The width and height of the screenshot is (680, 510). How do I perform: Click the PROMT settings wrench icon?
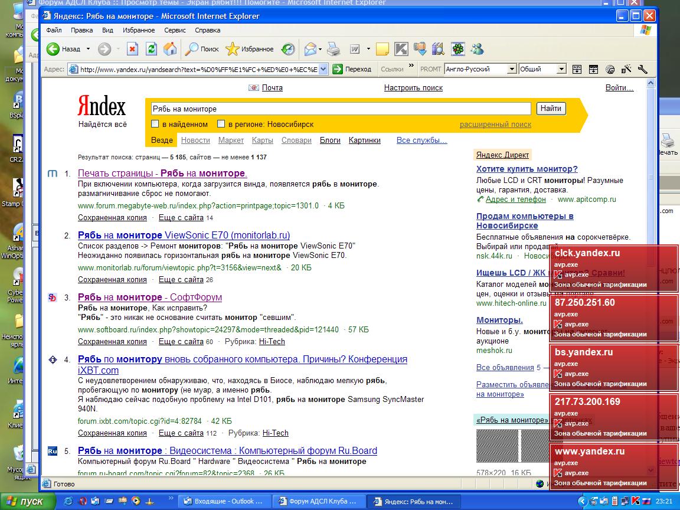pos(642,69)
